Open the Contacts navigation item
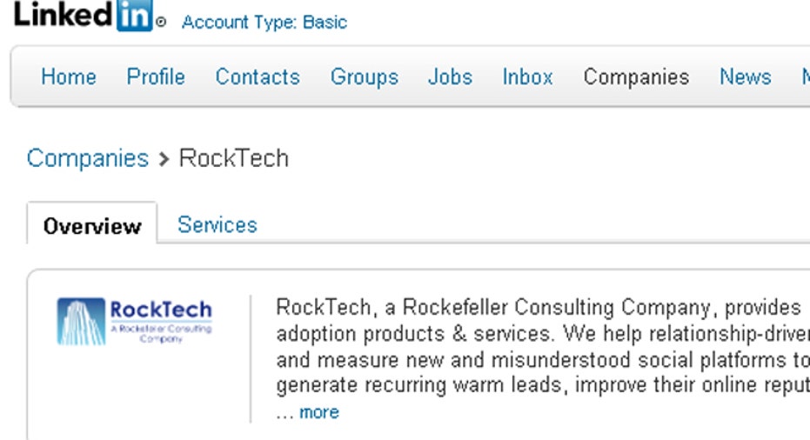Viewport: 810px width, 440px height. click(x=258, y=77)
